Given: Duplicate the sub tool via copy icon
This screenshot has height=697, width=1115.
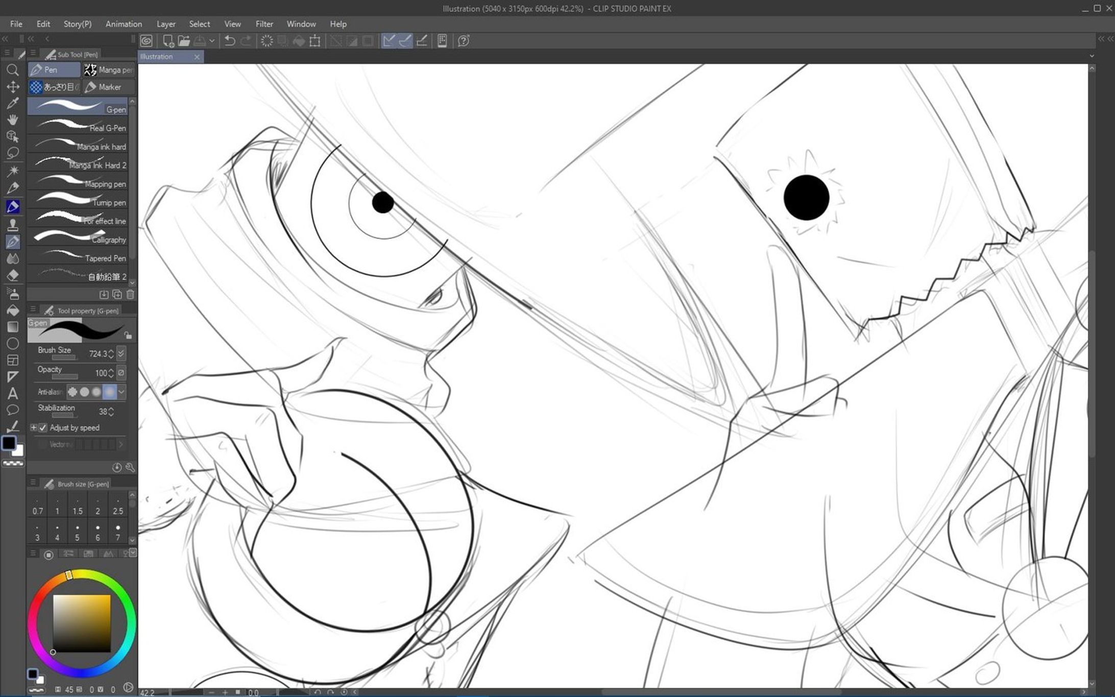Looking at the screenshot, I should 117,295.
